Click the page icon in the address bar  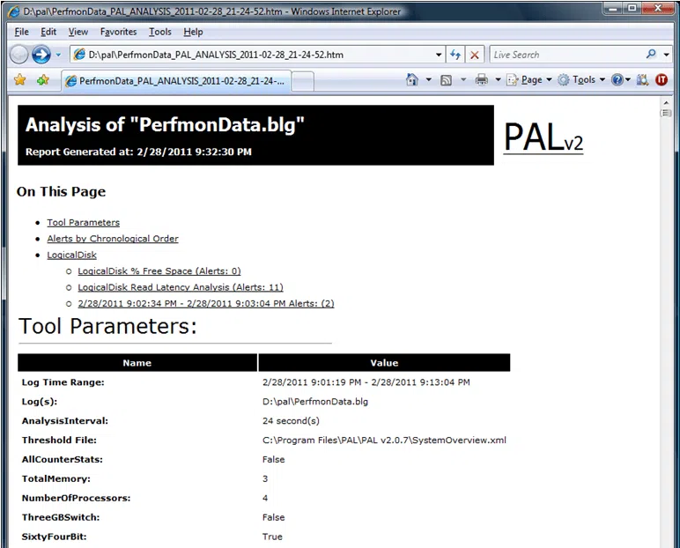click(x=79, y=55)
